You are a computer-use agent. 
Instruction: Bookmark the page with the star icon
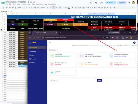pyautogui.click(x=107, y=38)
